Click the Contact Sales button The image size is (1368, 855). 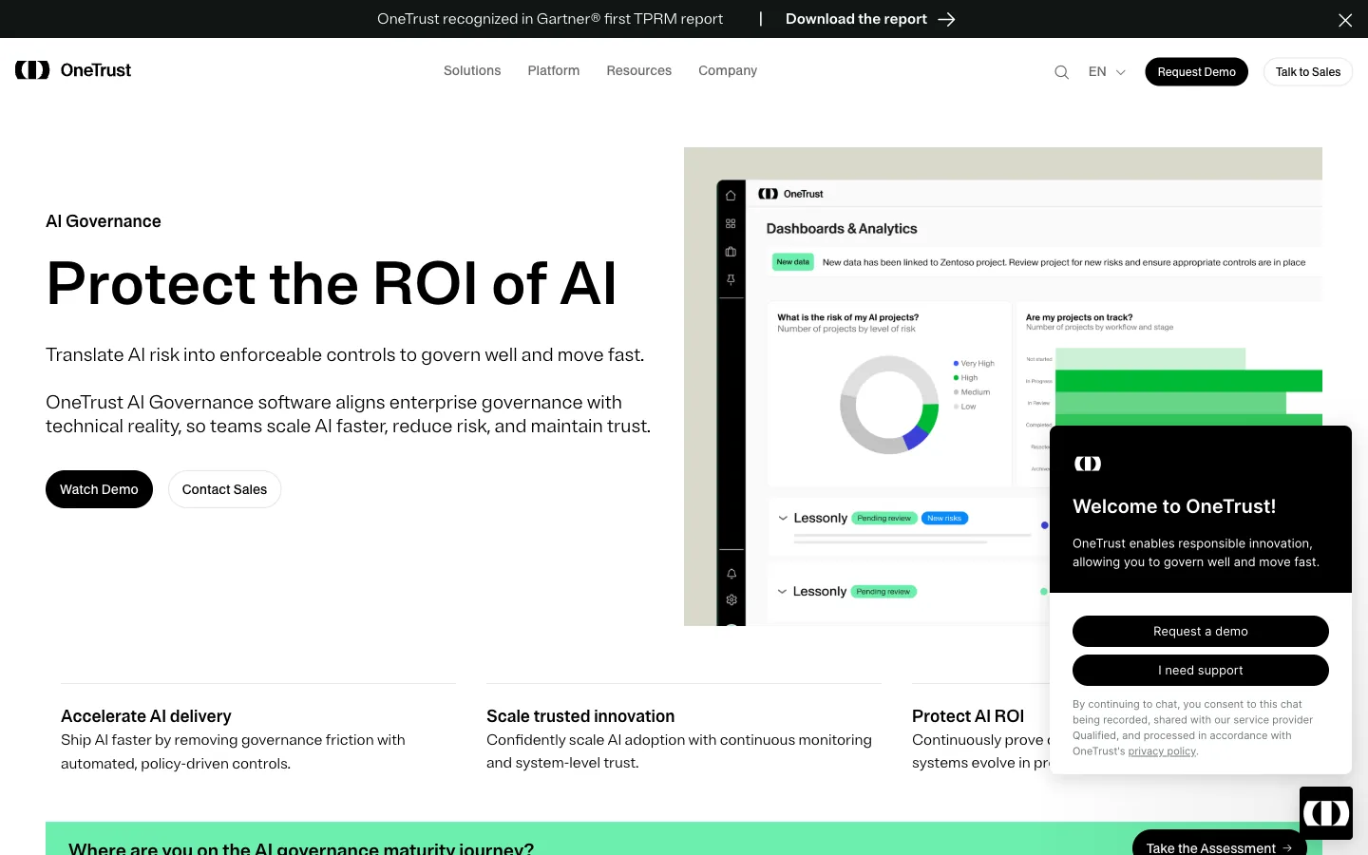click(224, 489)
